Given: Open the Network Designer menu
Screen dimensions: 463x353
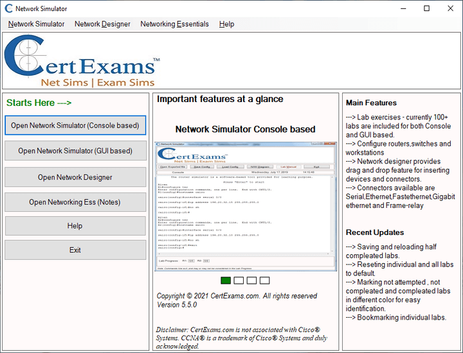Looking at the screenshot, I should [102, 24].
